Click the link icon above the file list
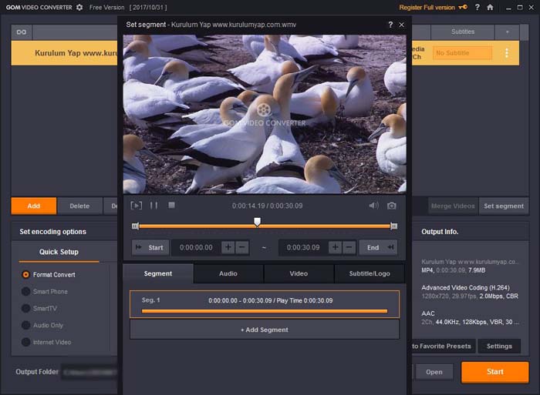This screenshot has width=540, height=395. 22,32
